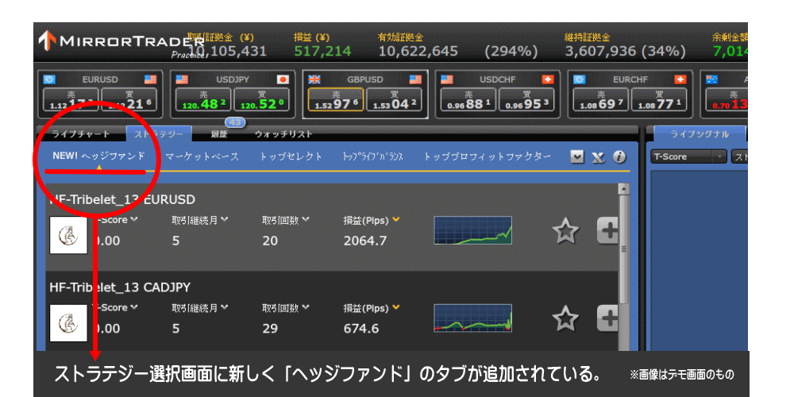Click the US flag on GBPUSD tile
This screenshot has height=397, width=794.
[416, 79]
